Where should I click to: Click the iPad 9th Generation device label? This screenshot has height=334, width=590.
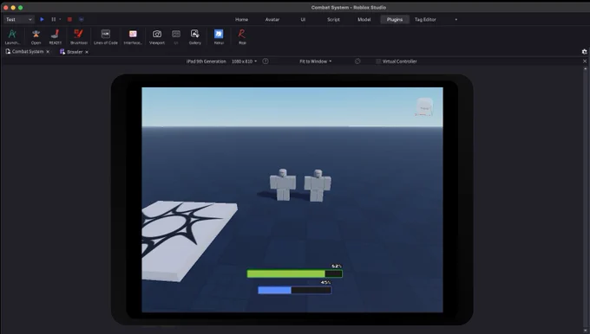[206, 61]
